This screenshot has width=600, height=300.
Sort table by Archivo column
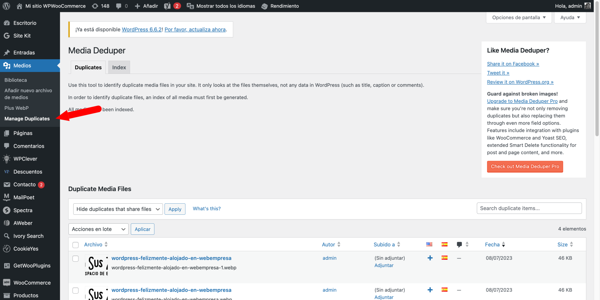(96, 245)
